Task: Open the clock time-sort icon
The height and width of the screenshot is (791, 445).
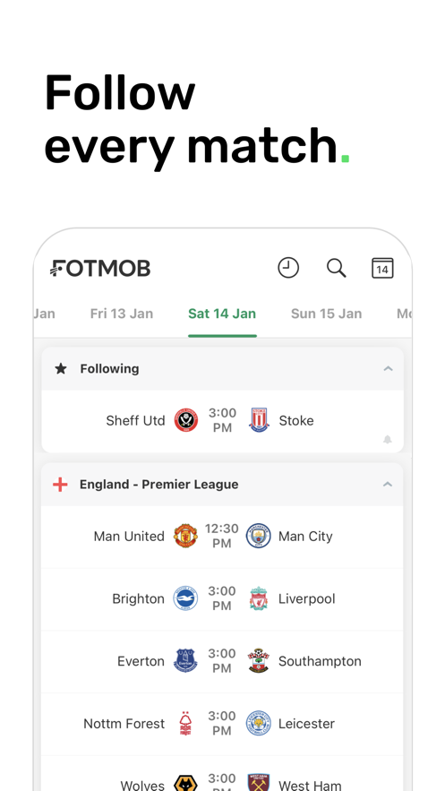Action: point(288,267)
